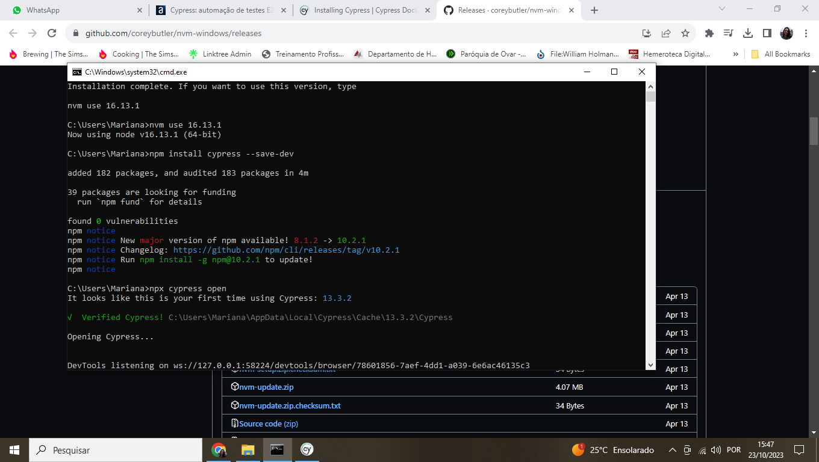Open the weather widget showing 25°C Ensolarado
This screenshot has width=819, height=462.
[x=613, y=450]
